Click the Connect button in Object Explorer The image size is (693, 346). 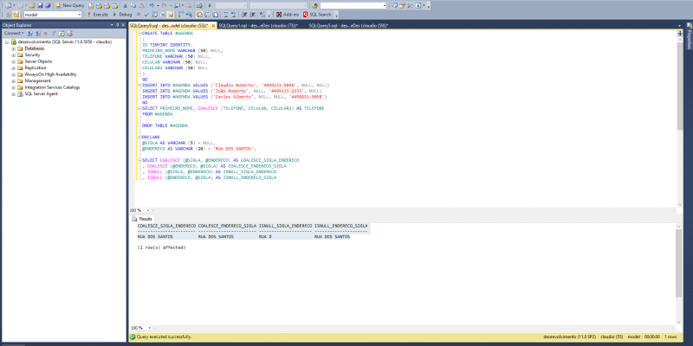click(10, 33)
